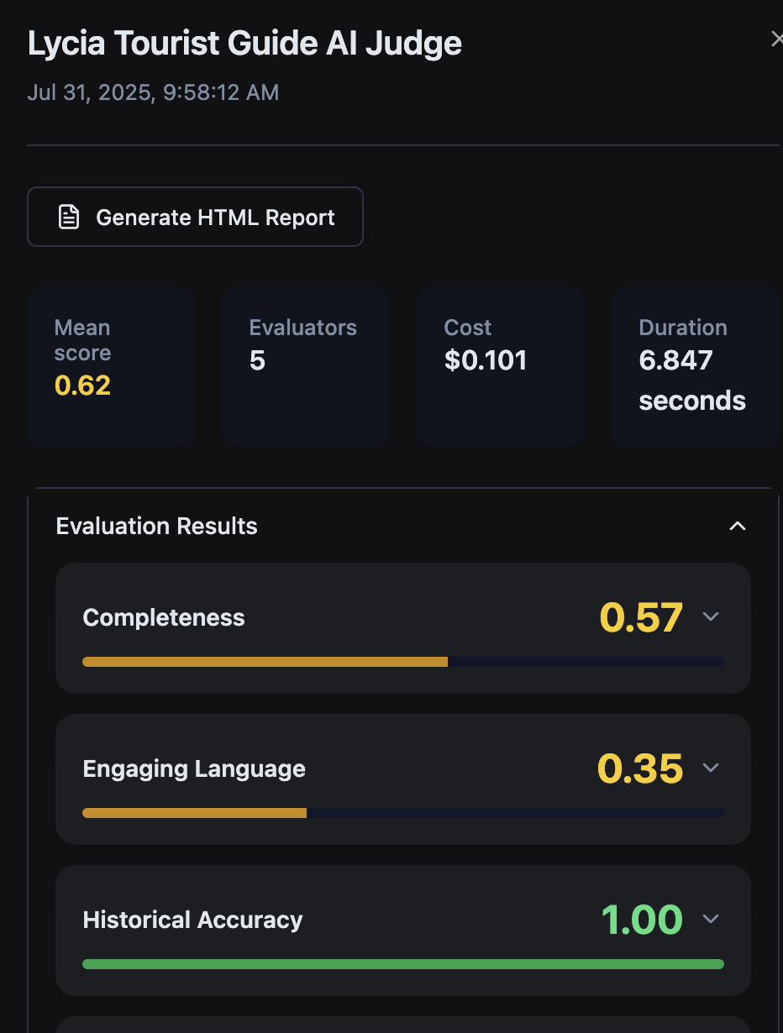Click the Lycia Tourist Guide AI Judge title
783x1033 pixels.
pos(244,44)
